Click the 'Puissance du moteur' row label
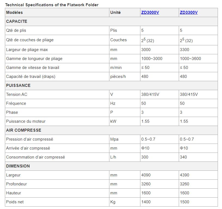This screenshot has height=209, width=222. click(26, 121)
